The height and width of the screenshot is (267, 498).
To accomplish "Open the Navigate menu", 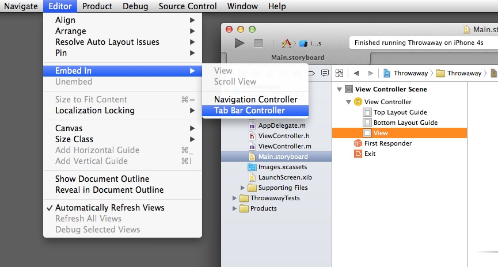I will click(x=21, y=6).
